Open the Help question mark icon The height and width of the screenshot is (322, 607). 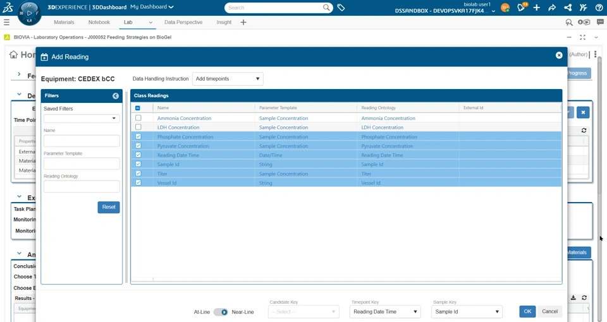point(599,8)
